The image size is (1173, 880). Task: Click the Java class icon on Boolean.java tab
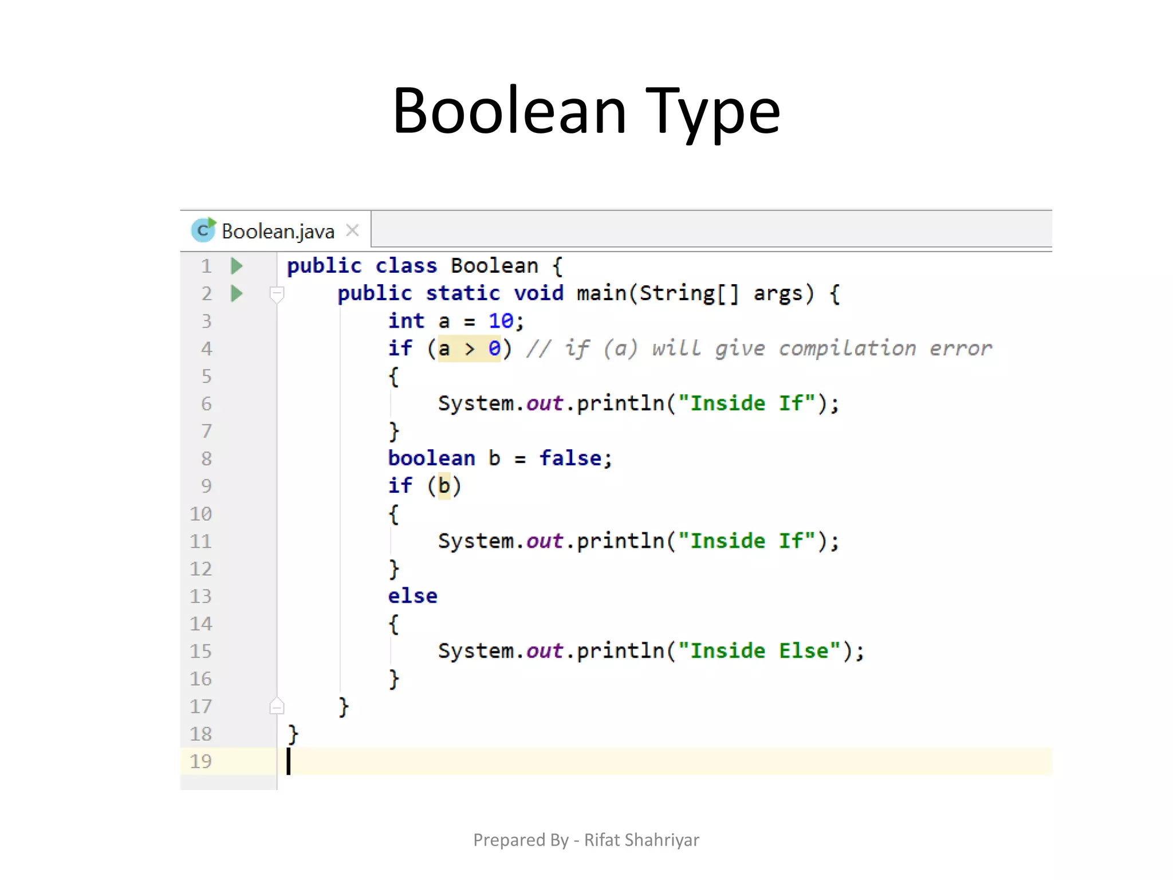click(x=203, y=230)
